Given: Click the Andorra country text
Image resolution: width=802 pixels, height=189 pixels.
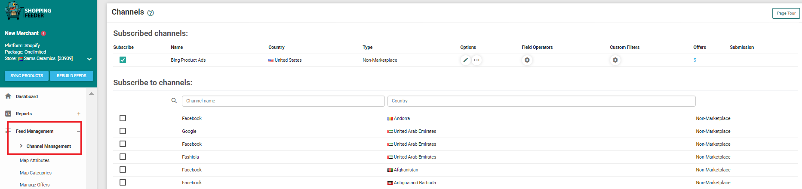Looking at the screenshot, I should (x=402, y=118).
